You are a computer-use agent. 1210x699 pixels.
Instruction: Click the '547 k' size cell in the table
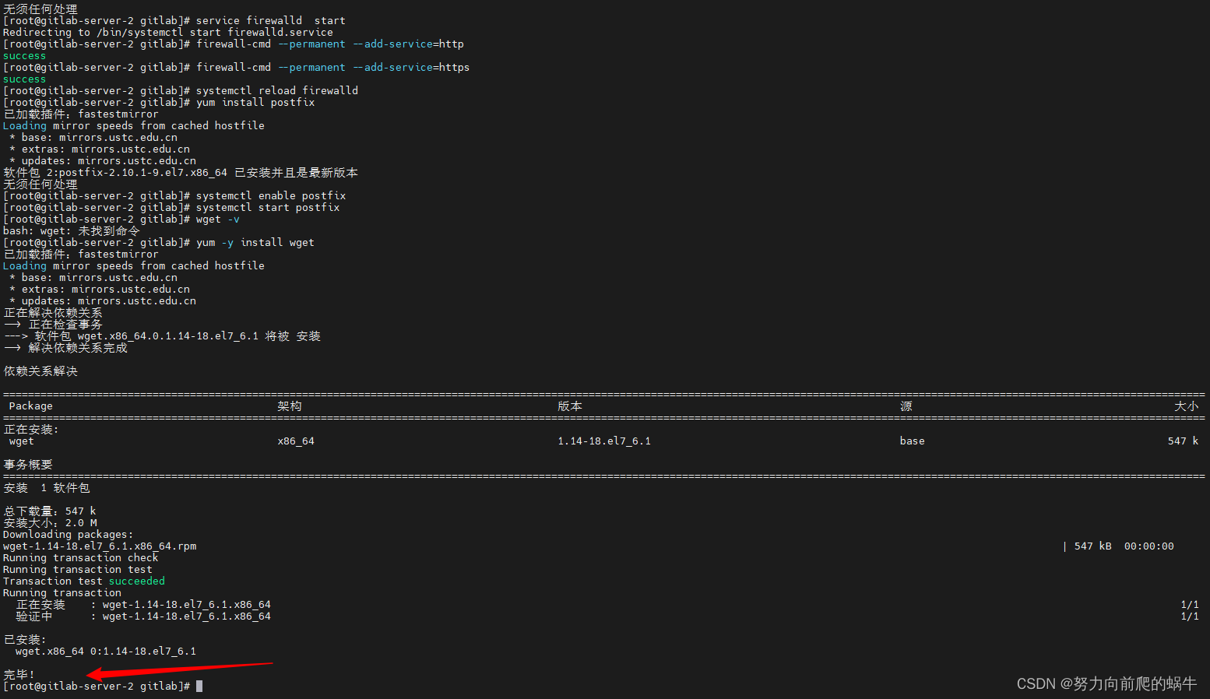tap(1184, 441)
